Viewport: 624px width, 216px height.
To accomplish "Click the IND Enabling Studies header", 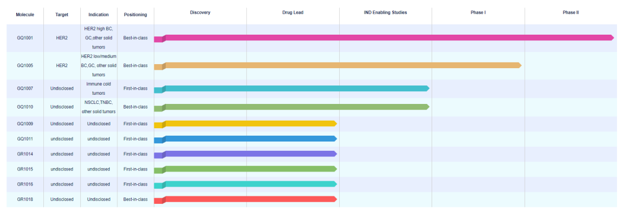I will point(385,13).
